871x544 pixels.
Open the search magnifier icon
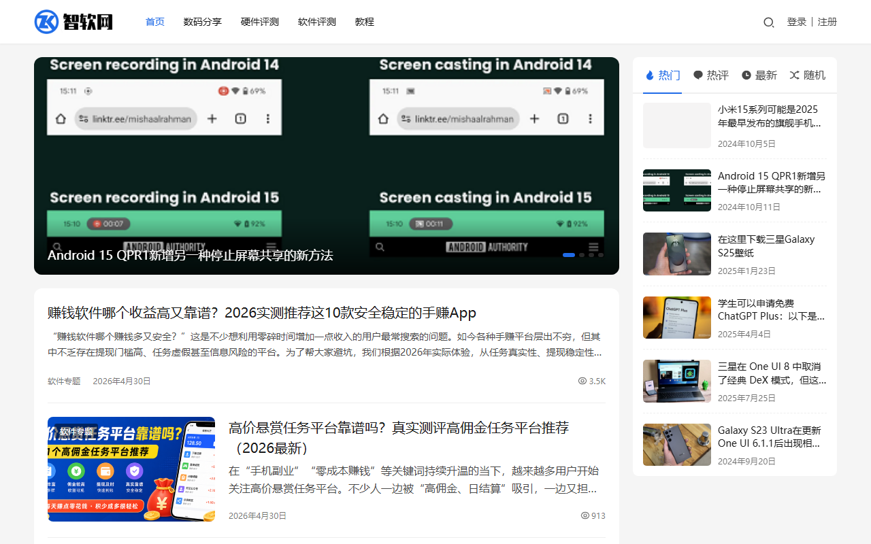769,22
